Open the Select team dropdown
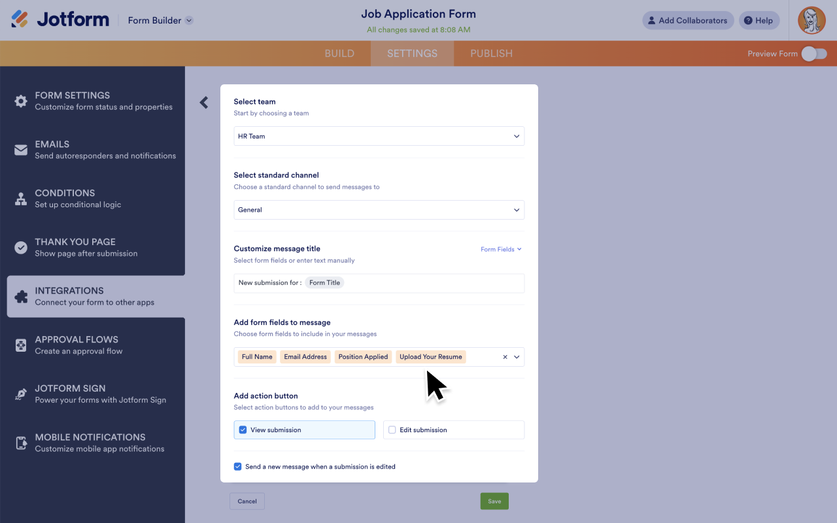This screenshot has width=837, height=523. [379, 136]
